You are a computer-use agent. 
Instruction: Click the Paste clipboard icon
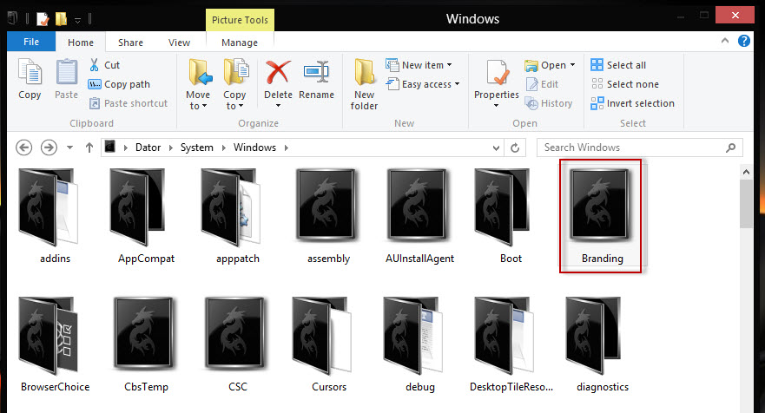pyautogui.click(x=66, y=72)
